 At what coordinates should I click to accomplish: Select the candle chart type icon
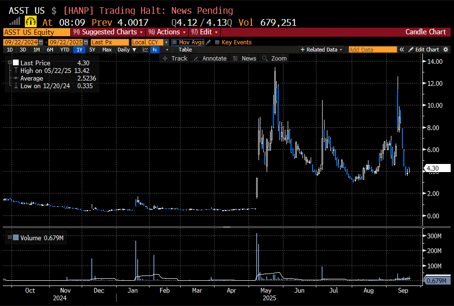(155, 50)
